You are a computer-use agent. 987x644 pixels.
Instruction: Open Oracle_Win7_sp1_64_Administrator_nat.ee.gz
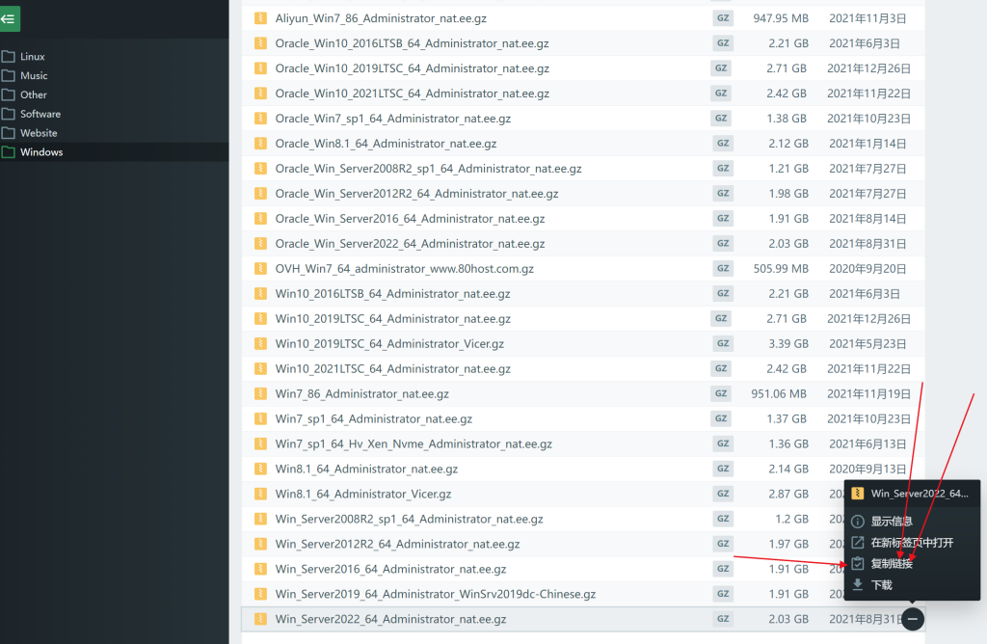pos(393,119)
